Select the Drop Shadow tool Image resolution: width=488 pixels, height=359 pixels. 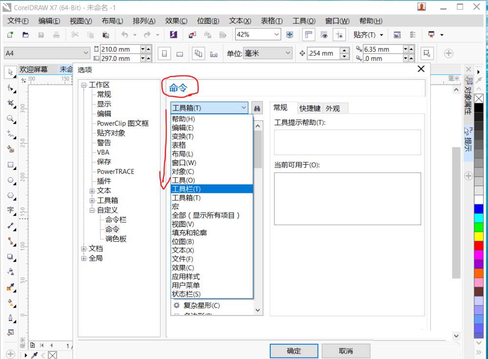pos(11,257)
